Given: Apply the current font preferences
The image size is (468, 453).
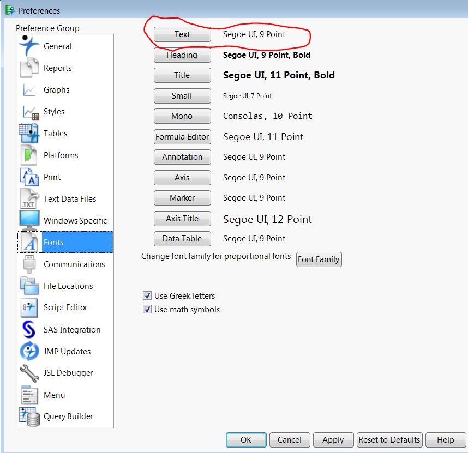Looking at the screenshot, I should [x=333, y=440].
